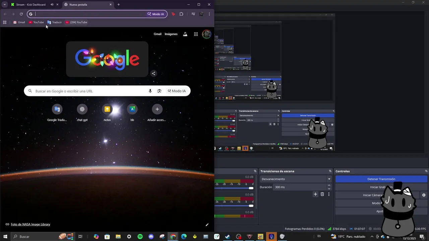Viewport: 429px width, 241px height.
Task: Expand Desvanecimiento transition dropdown in OBS
Action: pyautogui.click(x=329, y=179)
